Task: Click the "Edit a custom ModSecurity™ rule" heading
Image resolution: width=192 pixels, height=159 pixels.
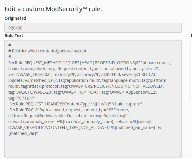Action: coord(53,9)
